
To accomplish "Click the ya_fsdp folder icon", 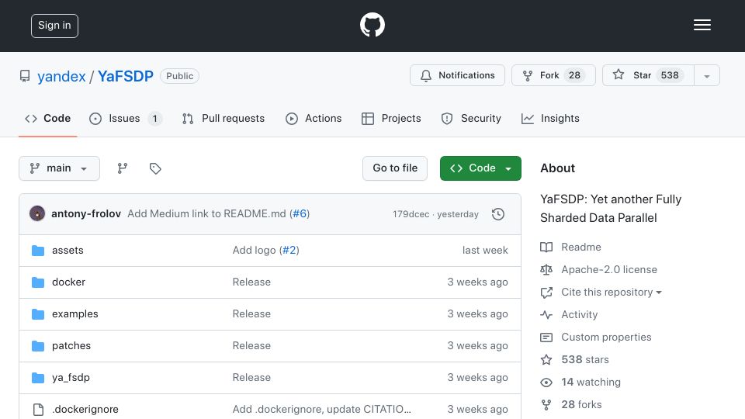I will coord(38,378).
